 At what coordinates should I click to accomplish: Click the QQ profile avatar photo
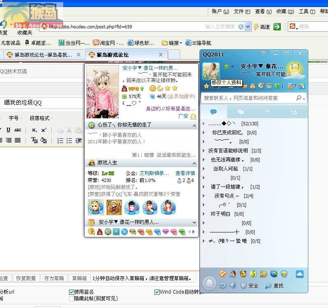coord(211,71)
